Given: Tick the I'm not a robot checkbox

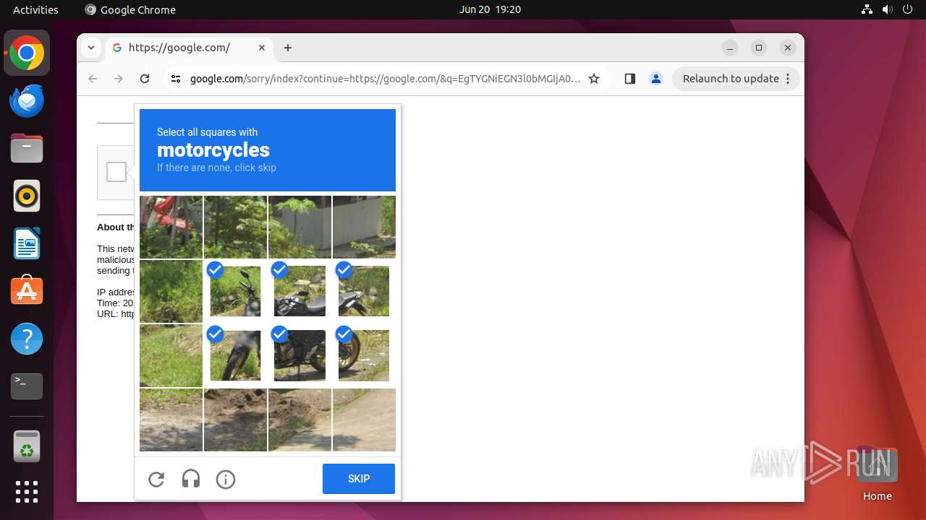Looking at the screenshot, I should tap(116, 172).
